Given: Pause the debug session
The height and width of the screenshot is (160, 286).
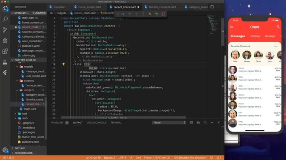Looking at the screenshot, I should click(123, 14).
